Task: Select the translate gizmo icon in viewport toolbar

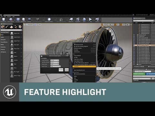Action: pyautogui.click(x=100, y=24)
